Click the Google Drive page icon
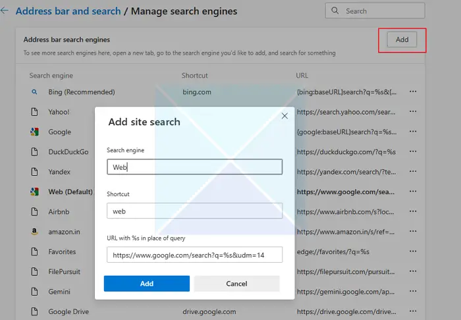The image size is (461, 320). [x=34, y=311]
